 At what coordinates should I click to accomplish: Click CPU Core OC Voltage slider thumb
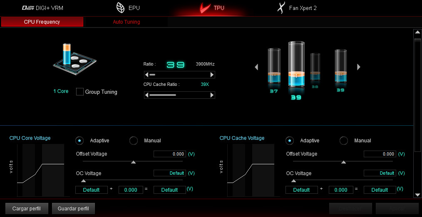(84, 181)
